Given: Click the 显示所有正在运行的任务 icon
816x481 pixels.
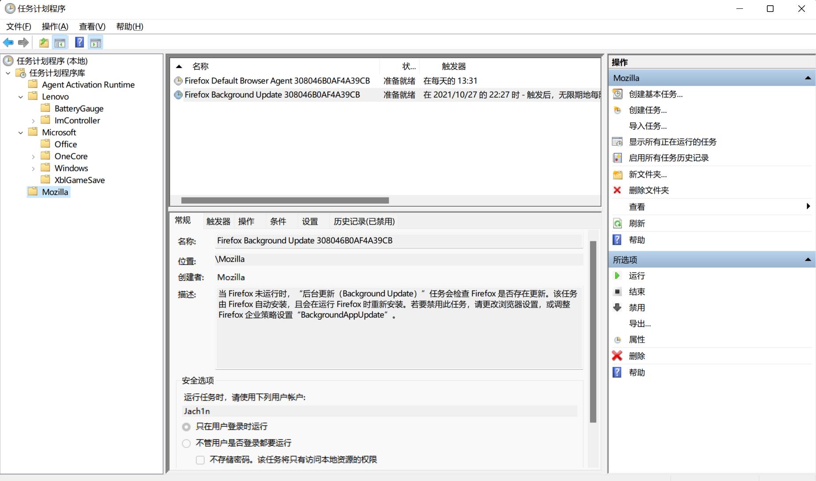Looking at the screenshot, I should tap(617, 142).
